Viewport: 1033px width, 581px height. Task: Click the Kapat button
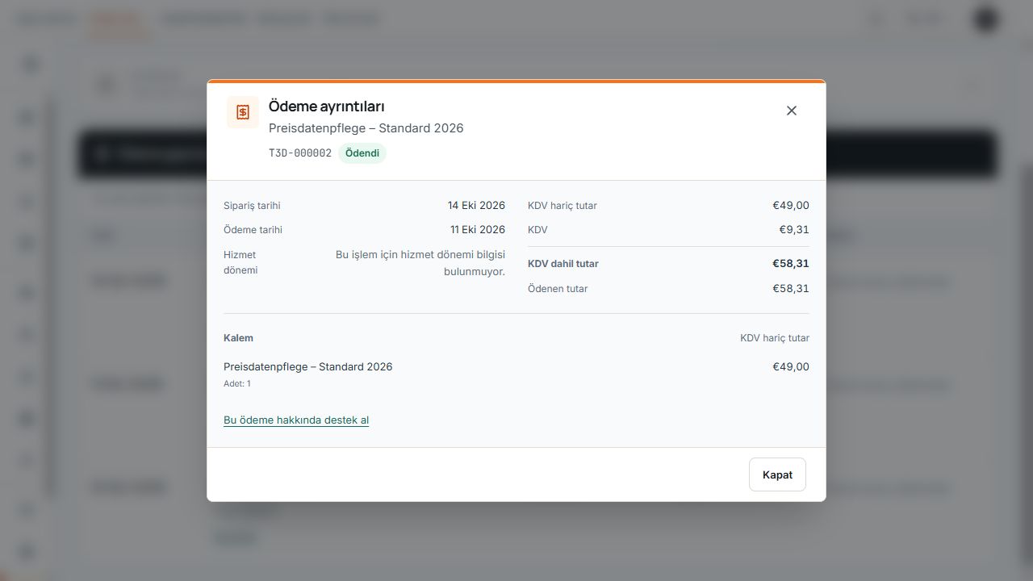(777, 474)
